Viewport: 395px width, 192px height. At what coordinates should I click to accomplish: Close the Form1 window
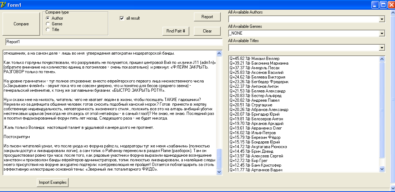tap(391, 5)
